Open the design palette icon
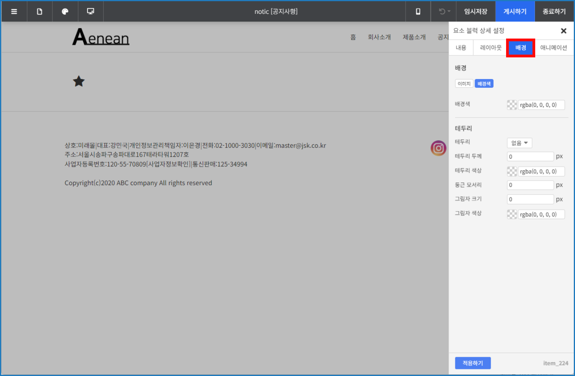 click(65, 11)
